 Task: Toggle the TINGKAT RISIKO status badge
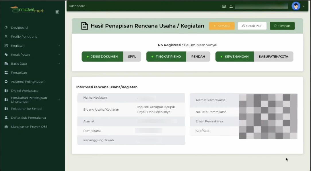tap(166, 56)
